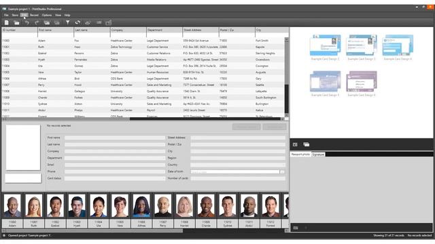This screenshot has height=244, width=435.
Task: Open the Record menu
Action: [34, 15]
